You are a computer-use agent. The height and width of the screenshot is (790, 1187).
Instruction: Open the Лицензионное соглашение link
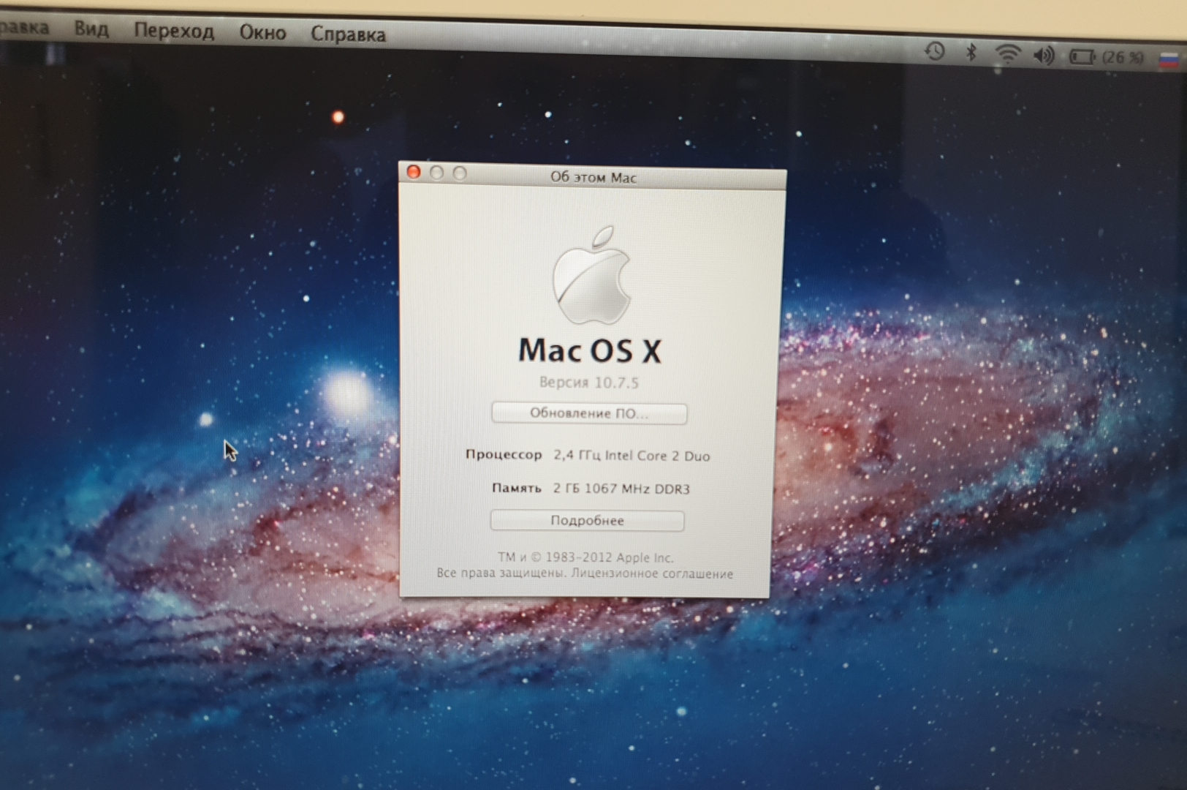tap(652, 573)
